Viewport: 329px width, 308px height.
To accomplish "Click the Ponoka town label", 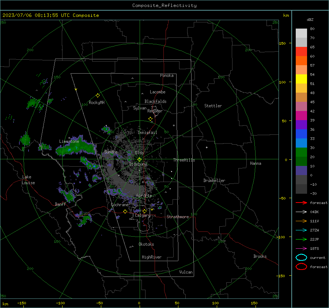I will [167, 75].
